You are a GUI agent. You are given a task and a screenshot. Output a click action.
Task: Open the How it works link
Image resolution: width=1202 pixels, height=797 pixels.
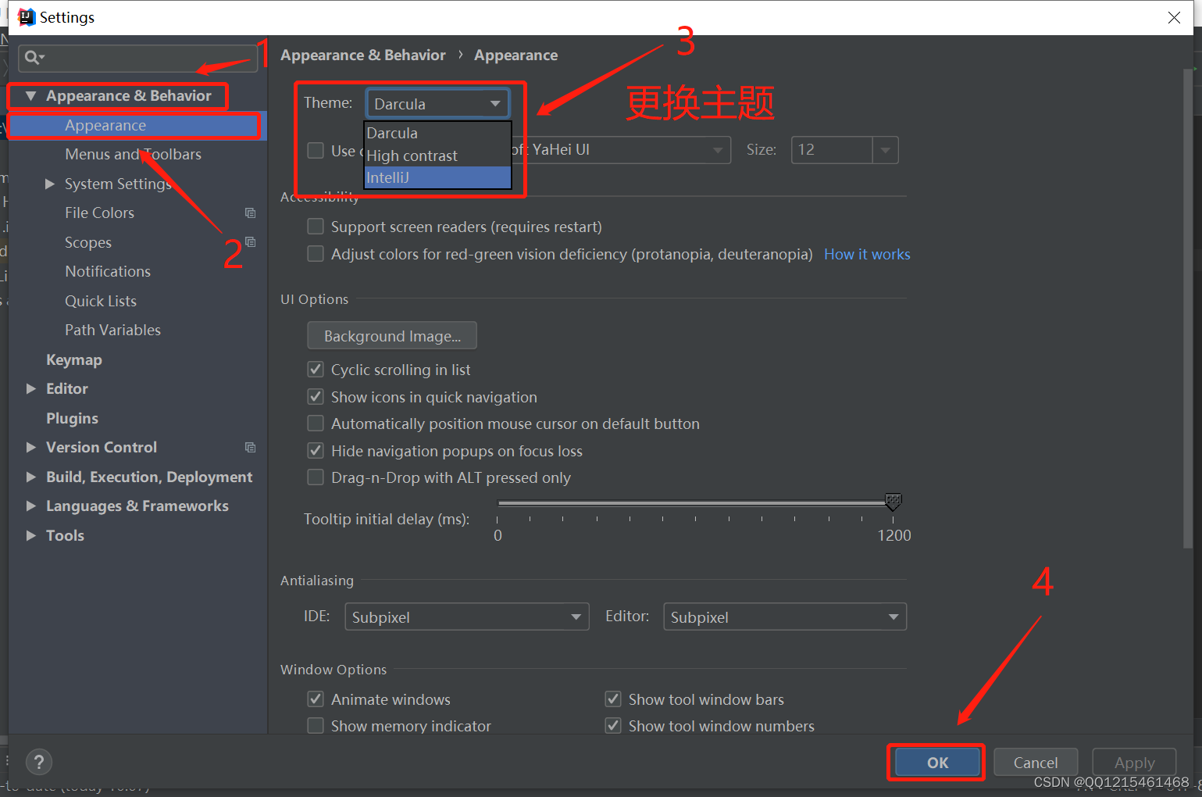point(867,254)
